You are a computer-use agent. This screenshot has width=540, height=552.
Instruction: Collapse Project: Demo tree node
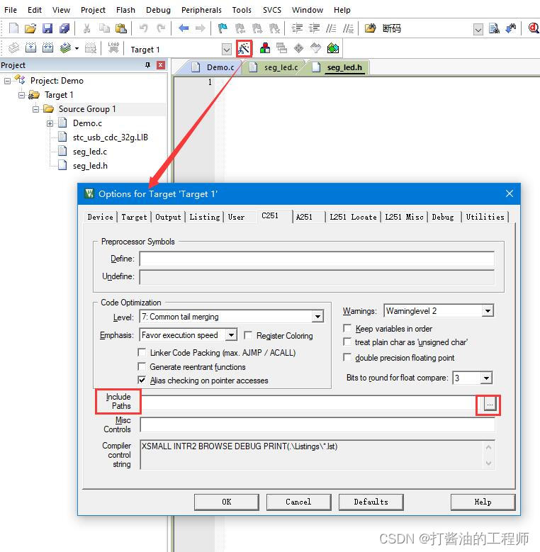pos(7,81)
